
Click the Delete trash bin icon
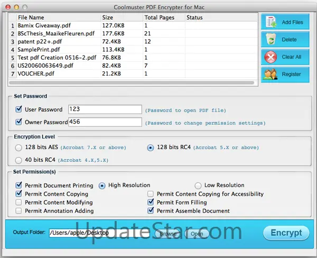pyautogui.click(x=271, y=39)
